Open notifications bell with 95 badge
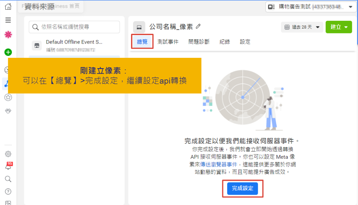358x205 pixels. [8, 166]
